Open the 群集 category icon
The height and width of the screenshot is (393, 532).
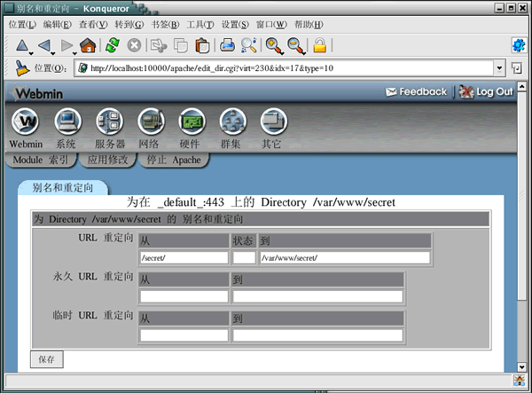coord(232,122)
